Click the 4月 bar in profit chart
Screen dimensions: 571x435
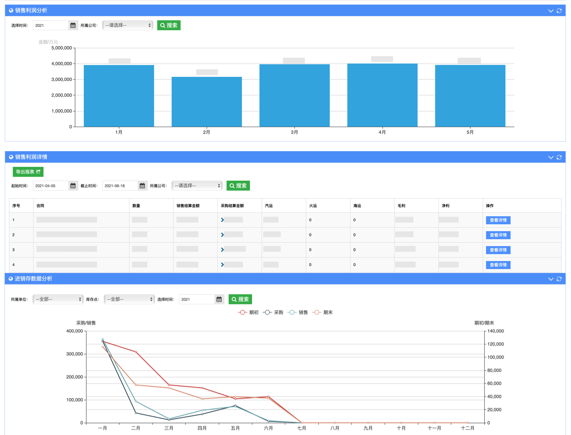[382, 95]
